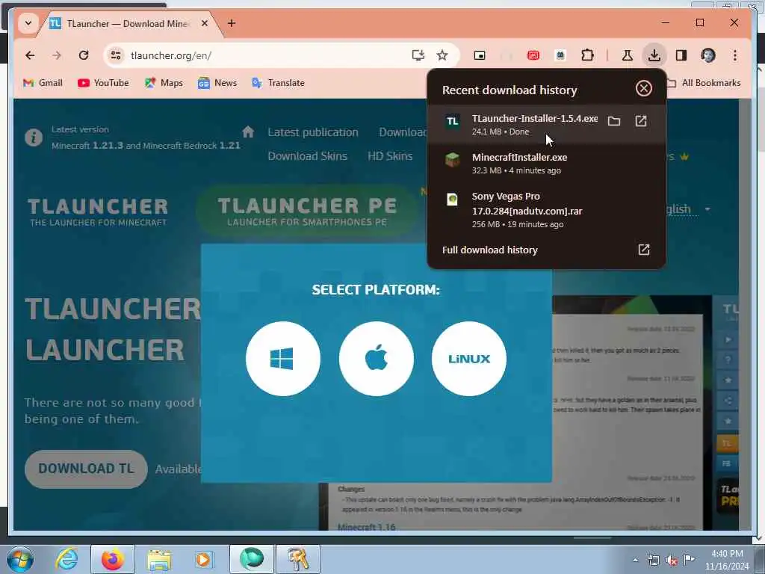Open the Windows Start menu

point(20,559)
